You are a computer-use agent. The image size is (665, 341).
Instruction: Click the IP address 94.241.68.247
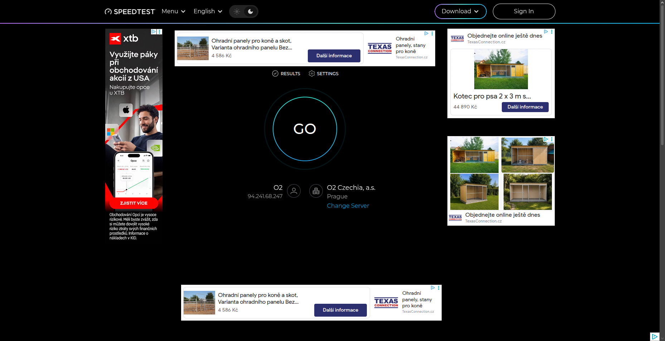(x=265, y=196)
